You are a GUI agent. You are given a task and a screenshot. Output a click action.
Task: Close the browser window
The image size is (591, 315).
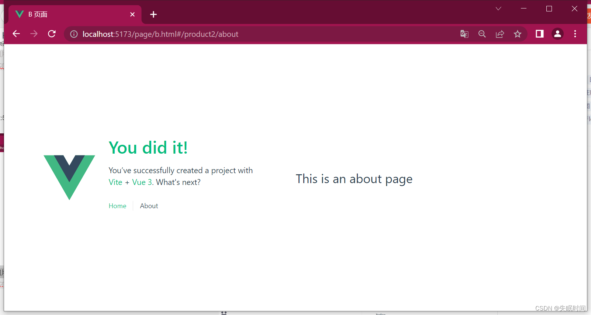574,8
